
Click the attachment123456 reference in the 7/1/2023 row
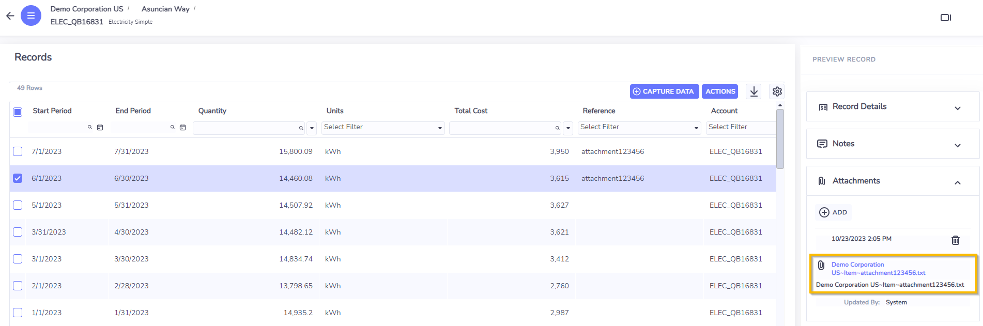click(x=612, y=151)
